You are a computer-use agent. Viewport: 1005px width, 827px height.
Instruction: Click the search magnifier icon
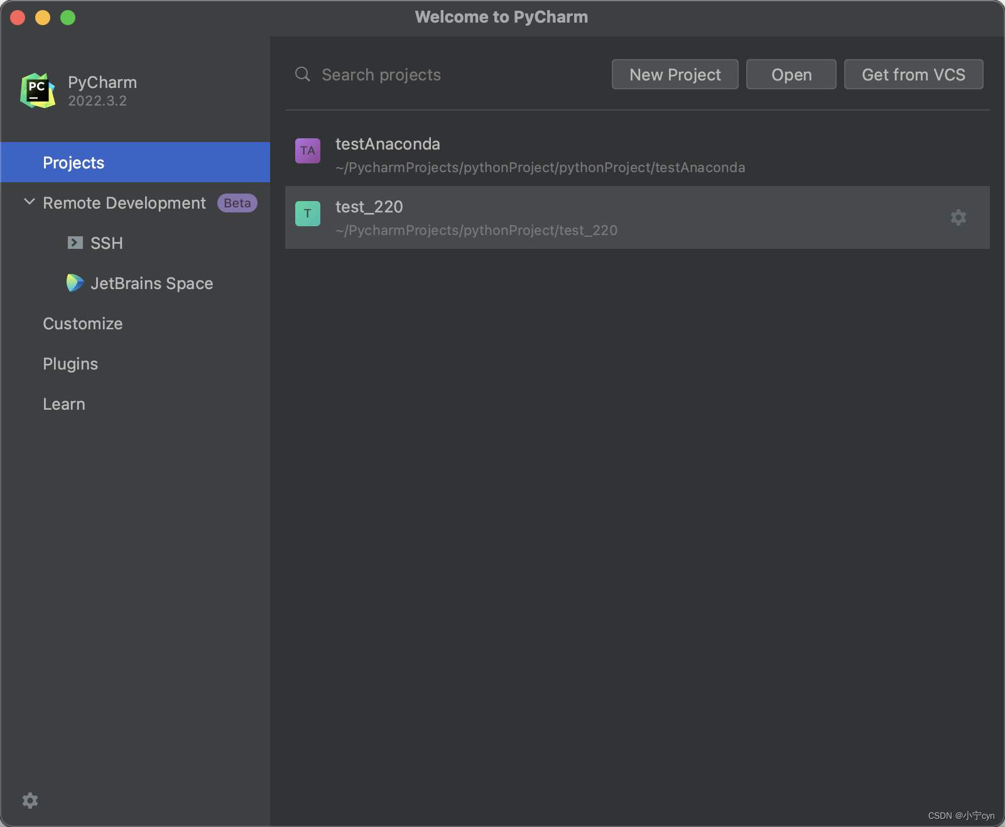coord(303,74)
